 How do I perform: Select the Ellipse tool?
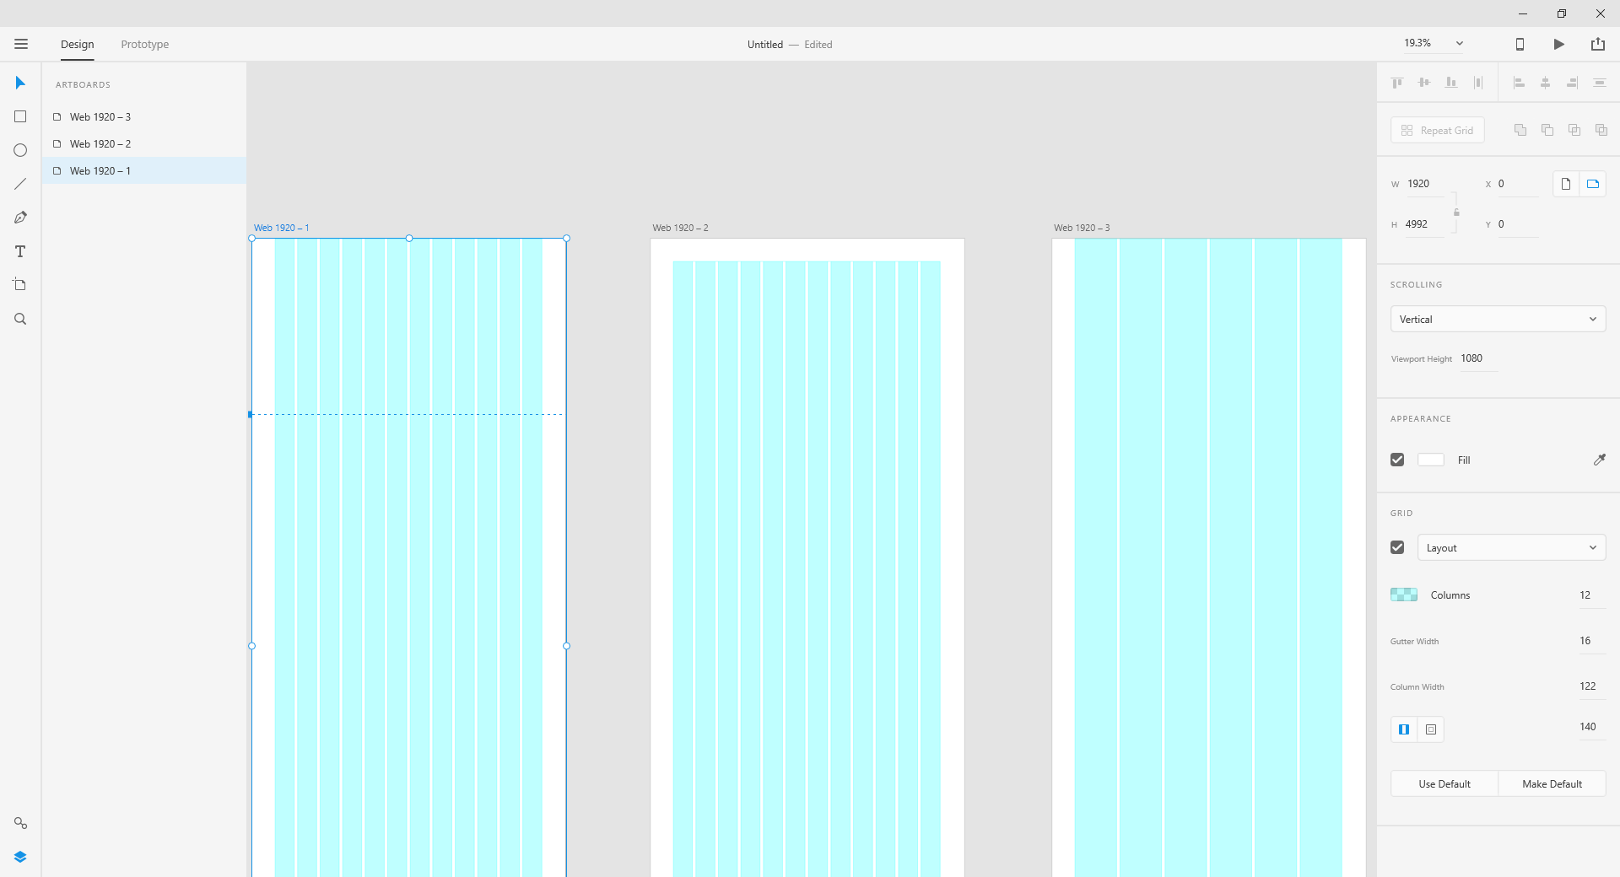[x=19, y=150]
